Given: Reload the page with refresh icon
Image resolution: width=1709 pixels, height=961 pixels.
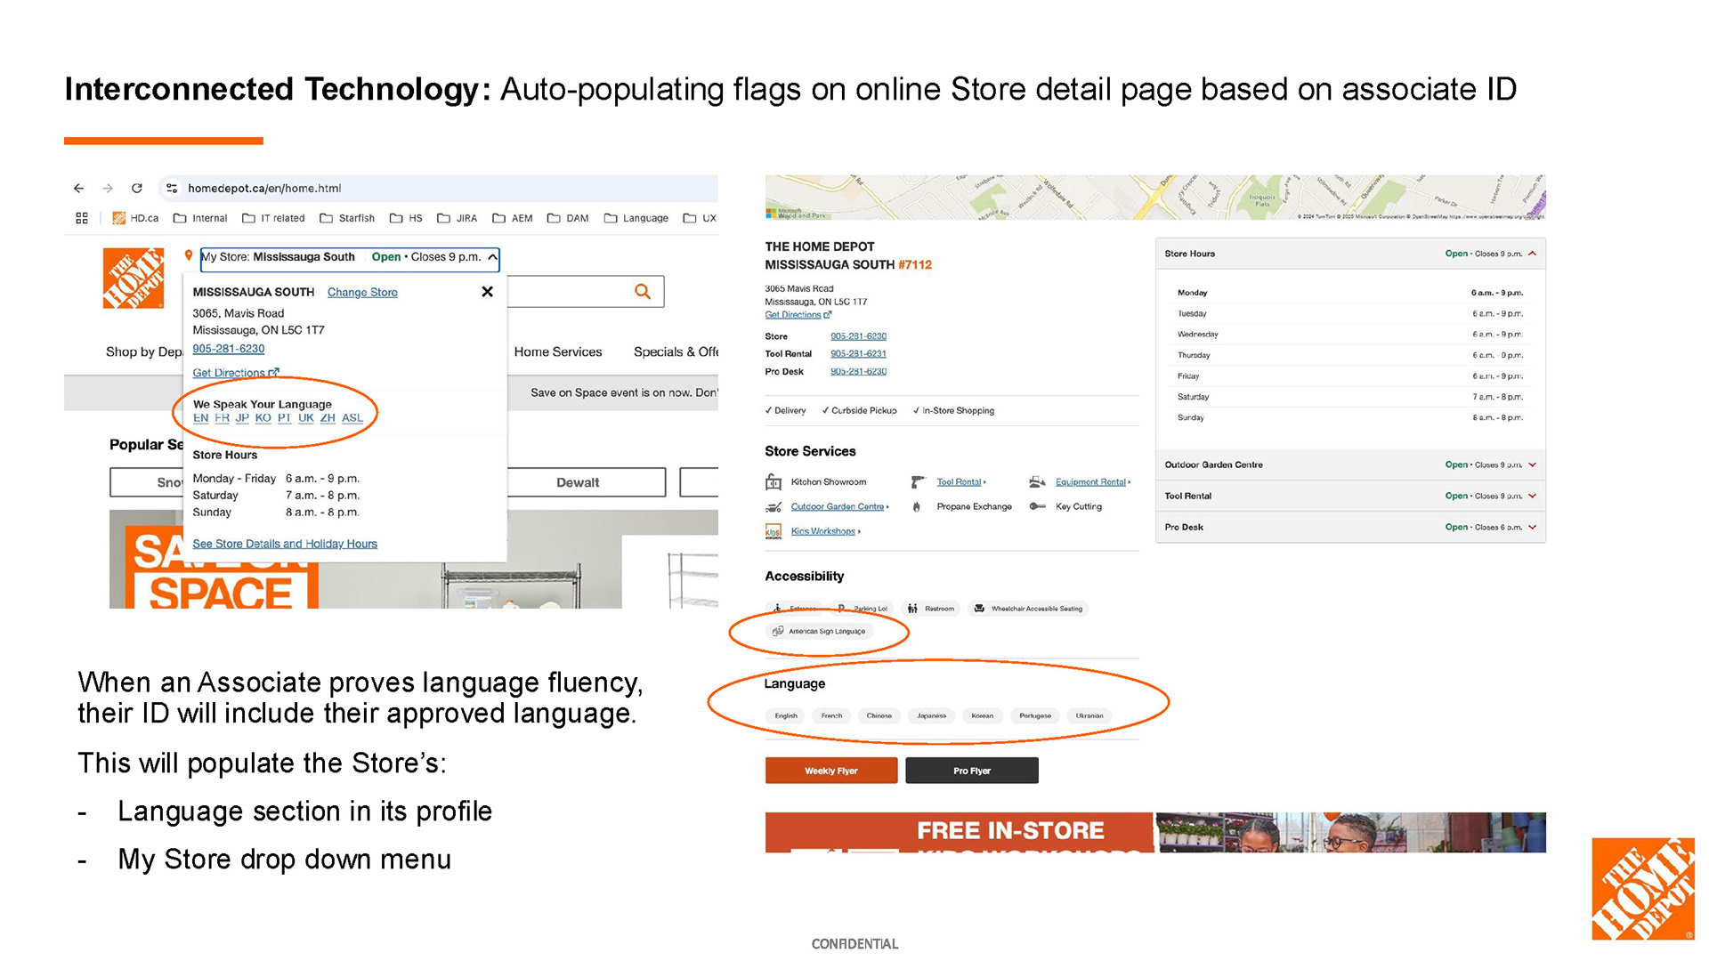Looking at the screenshot, I should click(137, 189).
